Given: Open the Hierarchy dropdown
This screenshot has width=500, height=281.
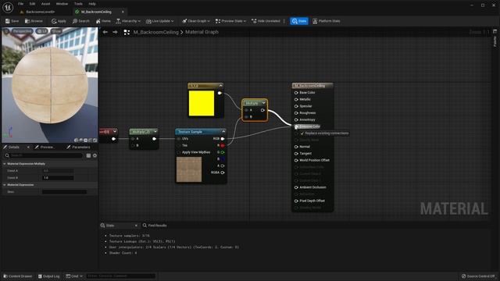Looking at the screenshot, I should pos(128,21).
